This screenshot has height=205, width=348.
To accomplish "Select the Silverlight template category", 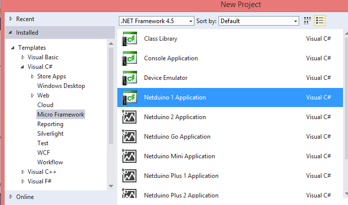I will pyautogui.click(x=50, y=134).
